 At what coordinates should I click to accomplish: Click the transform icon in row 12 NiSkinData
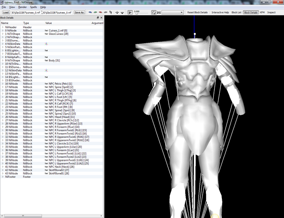46,70
